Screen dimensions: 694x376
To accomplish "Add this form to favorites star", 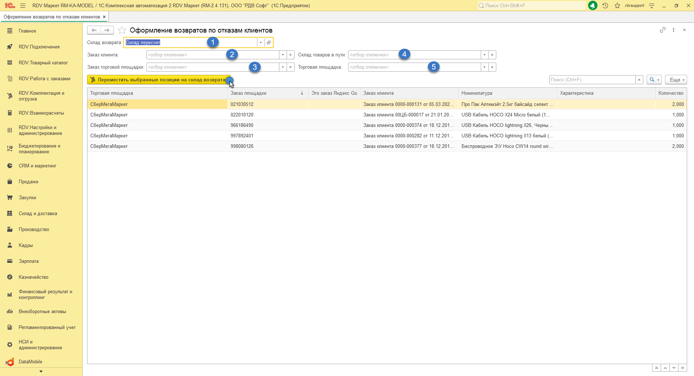I will tap(122, 30).
